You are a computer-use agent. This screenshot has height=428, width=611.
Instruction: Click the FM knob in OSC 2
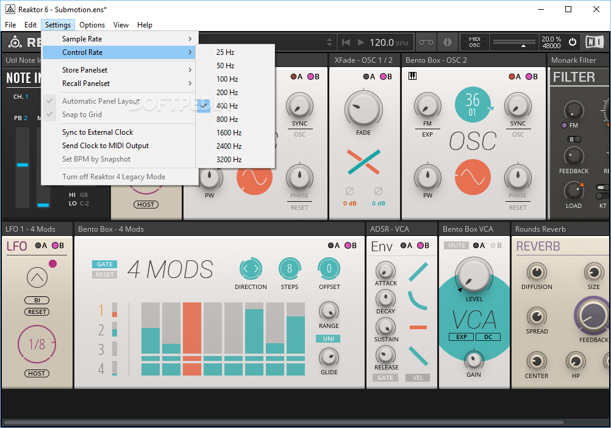[x=427, y=105]
